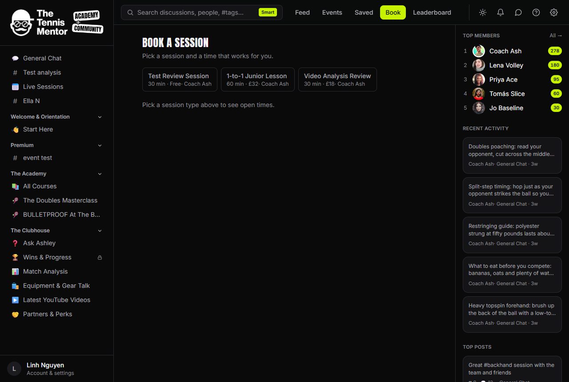Collapse The Academy section chevron
Viewport: 569px width, 382px height.
coord(100,174)
